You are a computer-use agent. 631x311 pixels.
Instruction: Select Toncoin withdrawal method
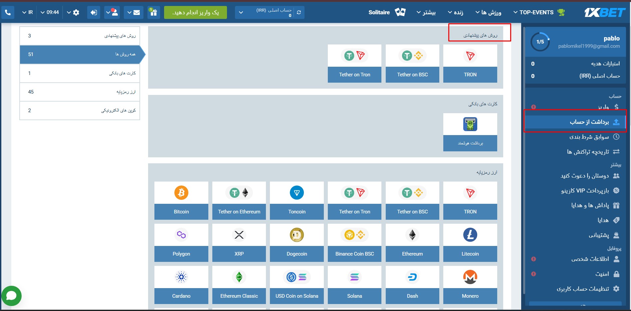point(297,200)
